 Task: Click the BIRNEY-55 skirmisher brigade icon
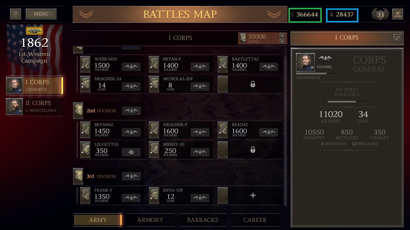click(154, 150)
